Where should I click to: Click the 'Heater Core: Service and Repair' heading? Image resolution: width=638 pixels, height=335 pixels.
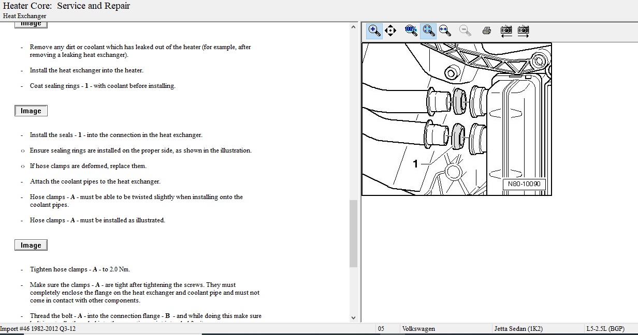pyautogui.click(x=67, y=6)
